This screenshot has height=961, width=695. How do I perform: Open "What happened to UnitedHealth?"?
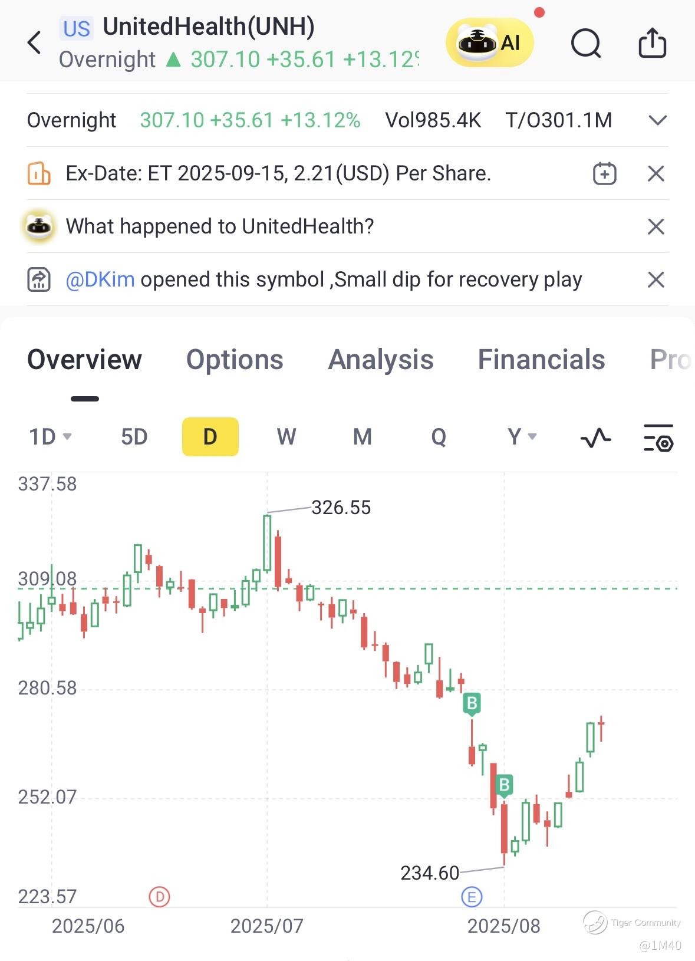[x=220, y=226]
